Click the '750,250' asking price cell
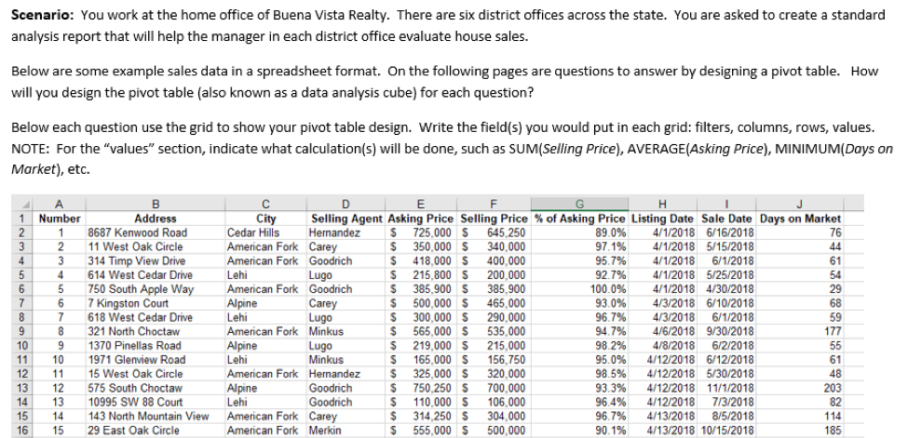This screenshot has width=908, height=438. (x=421, y=388)
